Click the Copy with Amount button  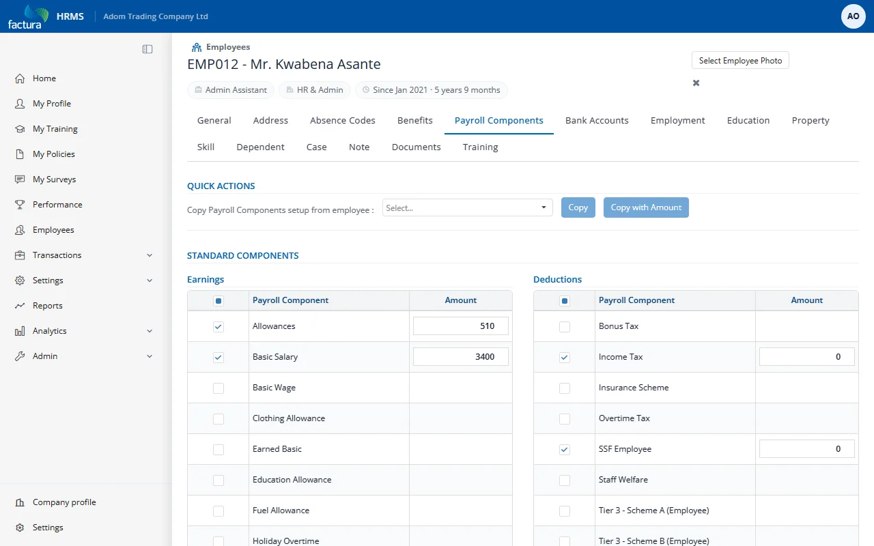click(x=646, y=207)
